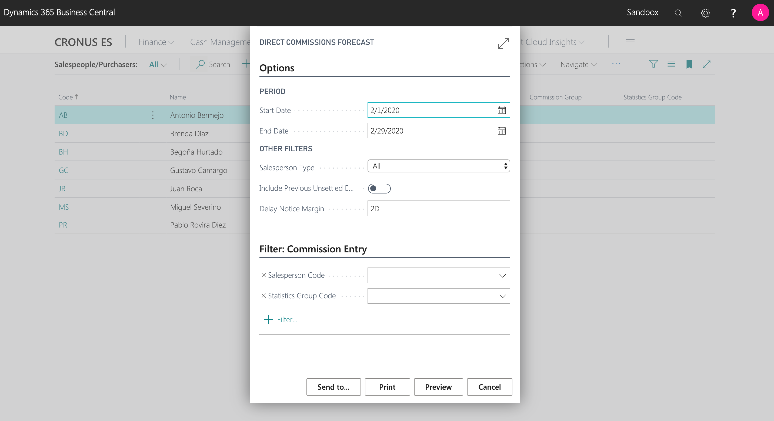774x421 pixels.
Task: Expand the Statistics Group Code lookup dropdown
Action: pyautogui.click(x=502, y=296)
